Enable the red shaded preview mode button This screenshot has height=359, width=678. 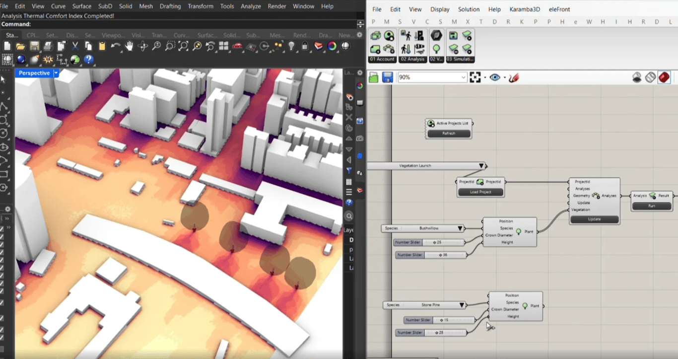click(664, 77)
